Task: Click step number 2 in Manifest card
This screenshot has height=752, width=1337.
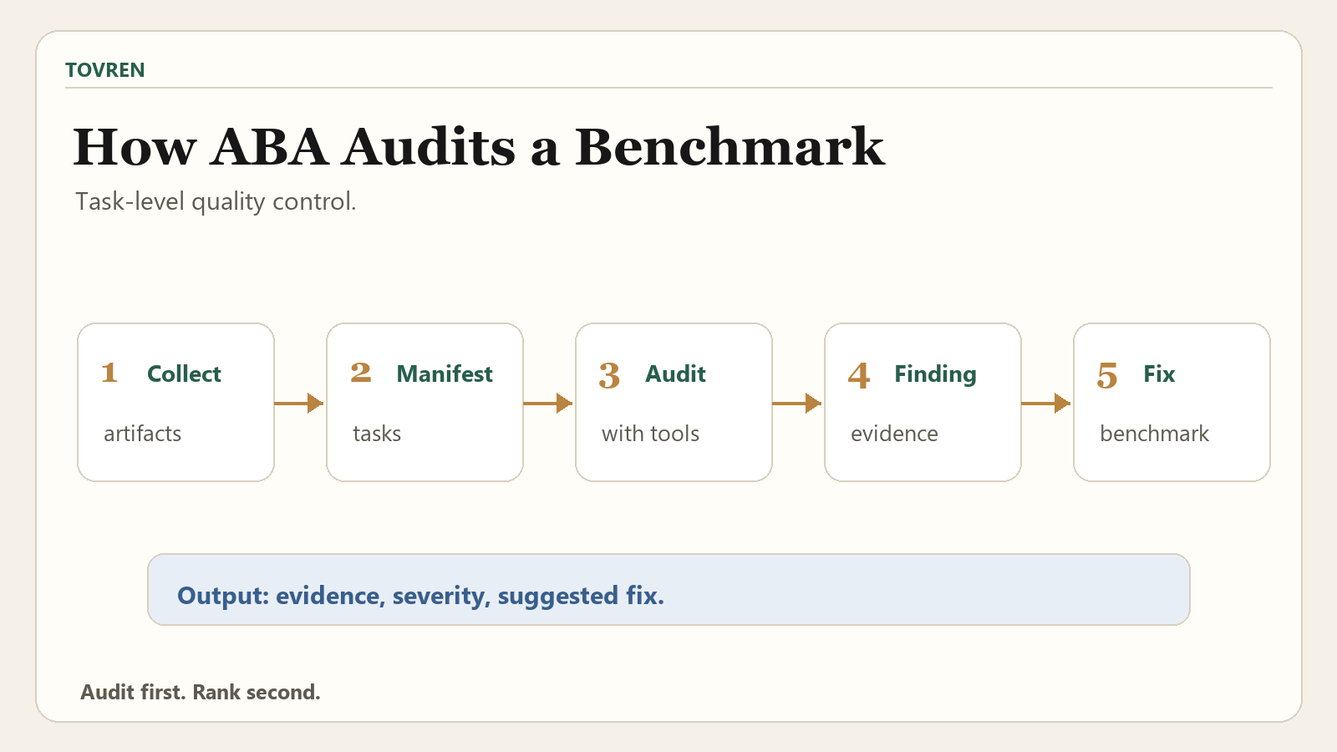Action: point(360,373)
